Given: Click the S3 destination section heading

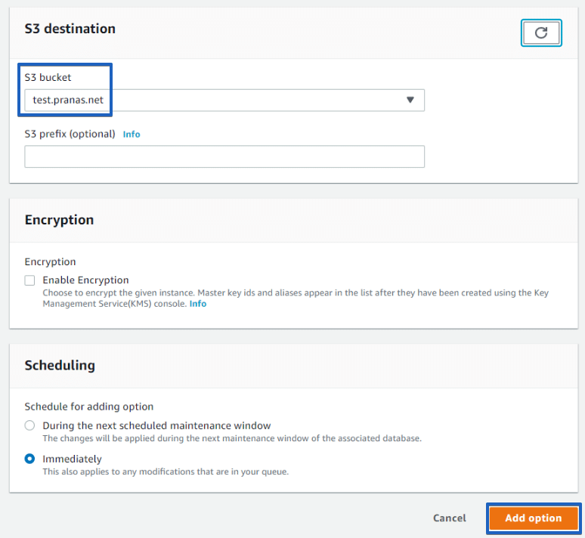Looking at the screenshot, I should pos(70,29).
